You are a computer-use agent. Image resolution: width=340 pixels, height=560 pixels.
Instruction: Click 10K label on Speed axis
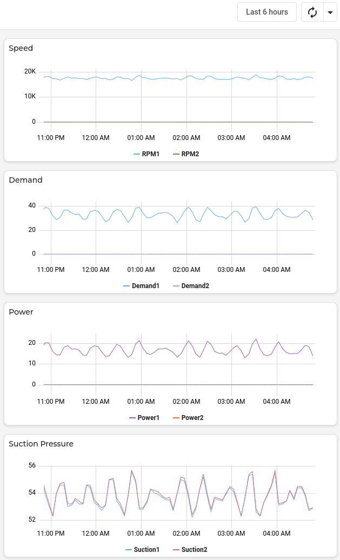coord(30,96)
